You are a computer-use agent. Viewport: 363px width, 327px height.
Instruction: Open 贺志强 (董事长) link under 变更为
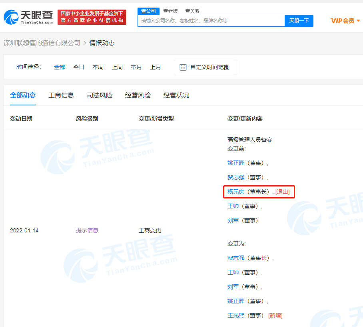pyautogui.click(x=236, y=258)
